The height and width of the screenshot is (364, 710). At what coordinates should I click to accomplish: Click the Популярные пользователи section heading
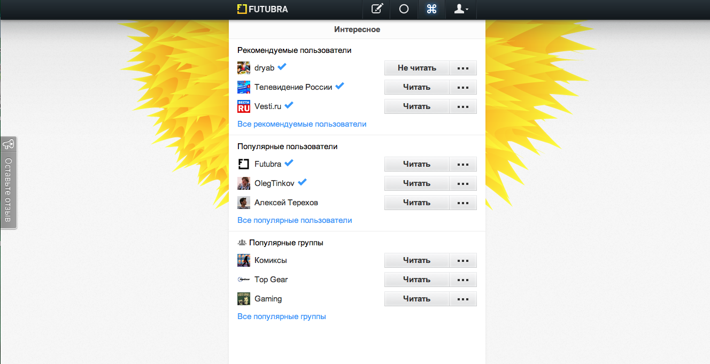click(288, 146)
